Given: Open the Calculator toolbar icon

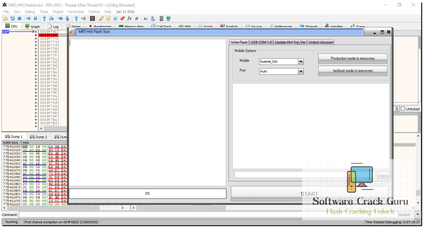Looking at the screenshot, I should pos(161,18).
